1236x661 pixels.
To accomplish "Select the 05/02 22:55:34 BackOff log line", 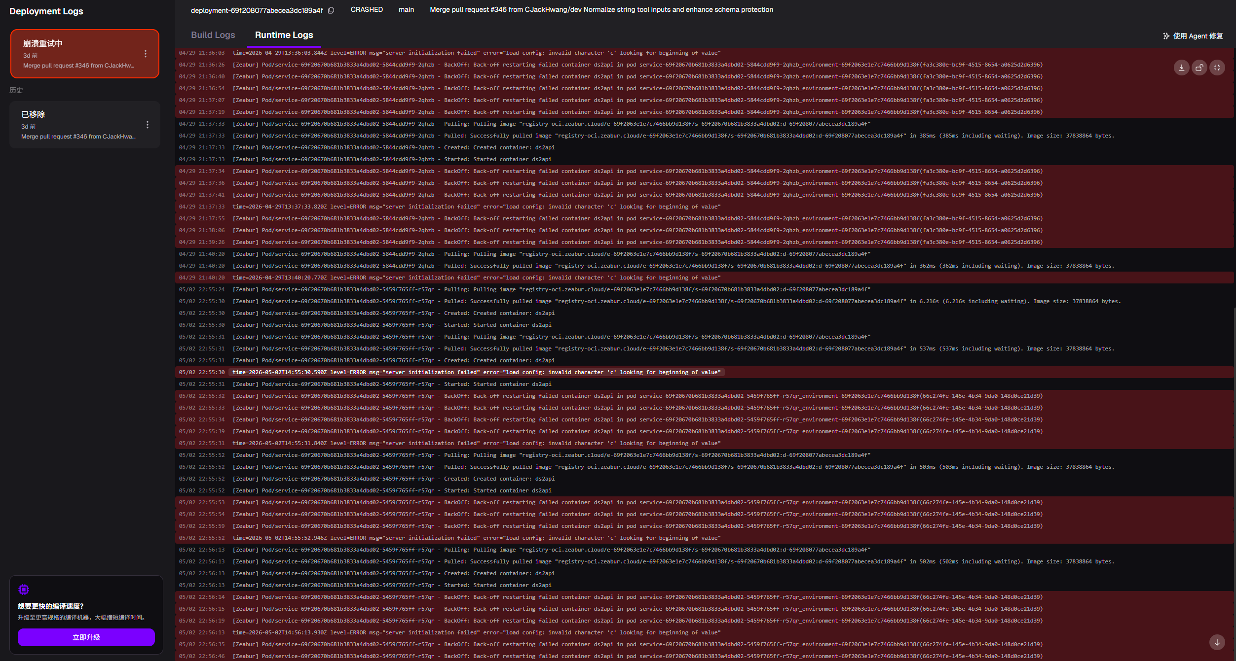I will tap(705, 419).
